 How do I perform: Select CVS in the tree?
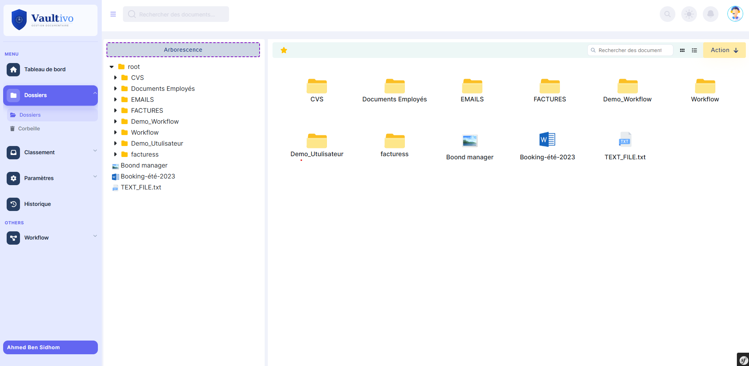137,78
